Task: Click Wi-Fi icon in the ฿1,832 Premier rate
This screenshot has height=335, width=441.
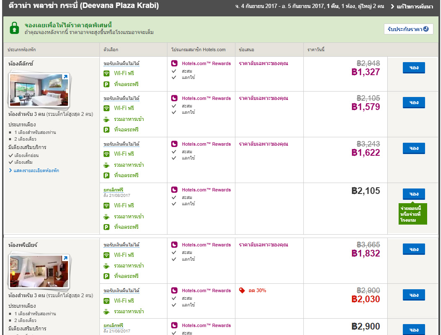Action: tap(107, 255)
